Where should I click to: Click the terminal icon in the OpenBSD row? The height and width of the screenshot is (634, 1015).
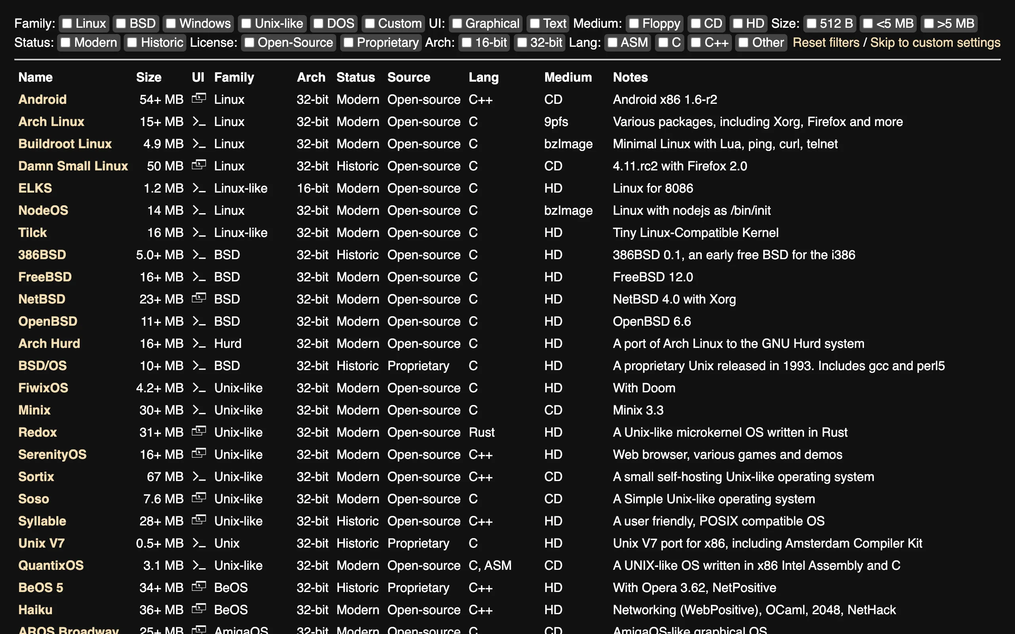coord(199,322)
